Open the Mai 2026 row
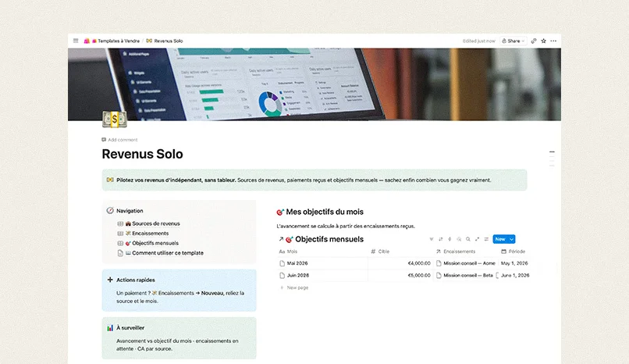The width and height of the screenshot is (629, 364). point(297,263)
